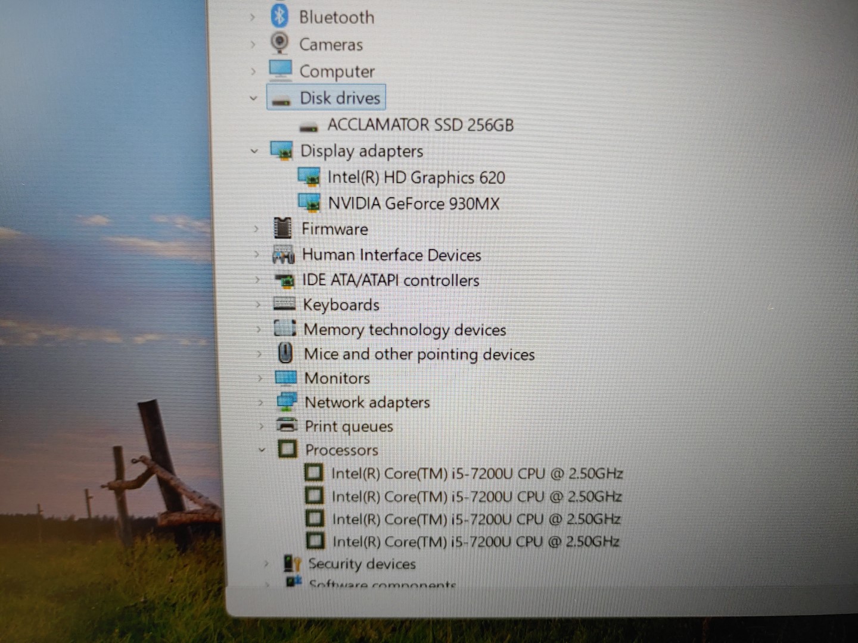Select Mice and other pointing devices label
Screen dimensions: 858x643
419,354
